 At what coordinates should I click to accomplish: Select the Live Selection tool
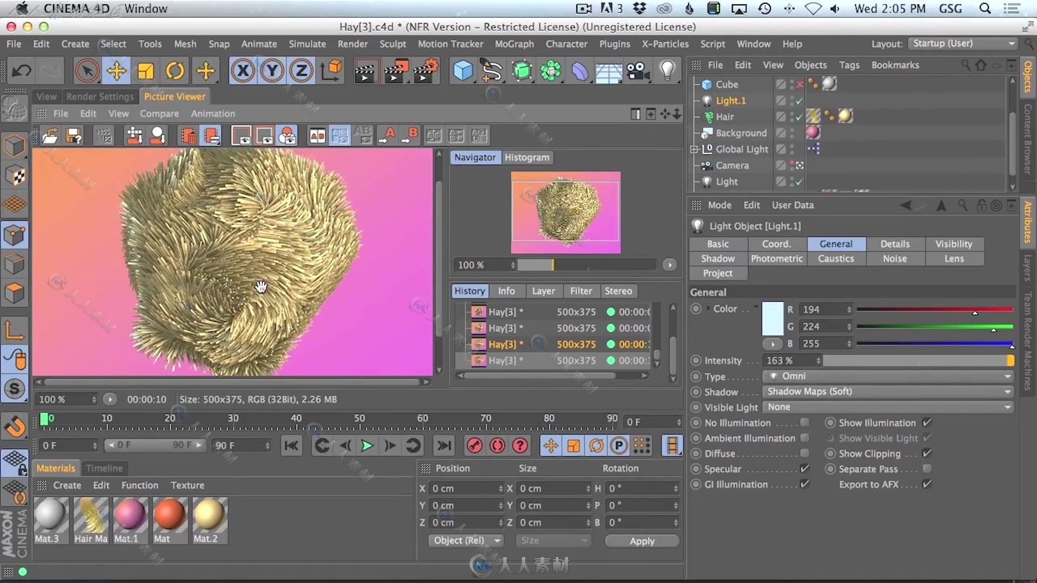(x=87, y=71)
